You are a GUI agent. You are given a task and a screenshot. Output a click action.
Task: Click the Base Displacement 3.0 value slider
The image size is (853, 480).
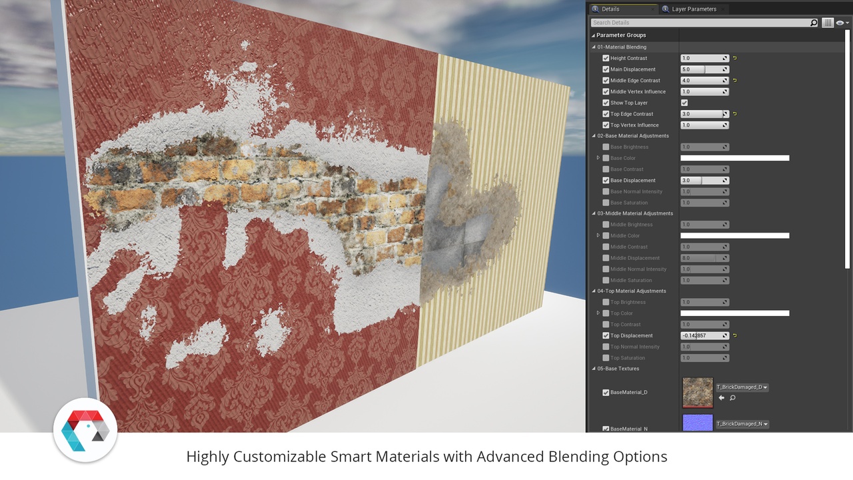[704, 180]
